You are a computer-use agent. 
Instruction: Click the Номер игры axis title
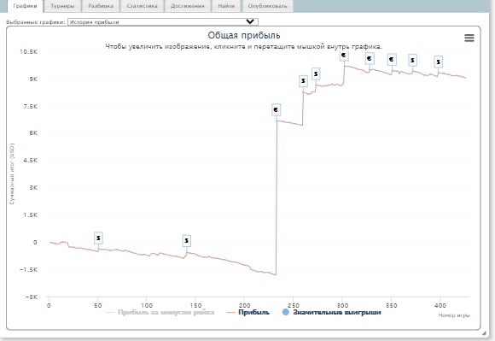pos(454,315)
